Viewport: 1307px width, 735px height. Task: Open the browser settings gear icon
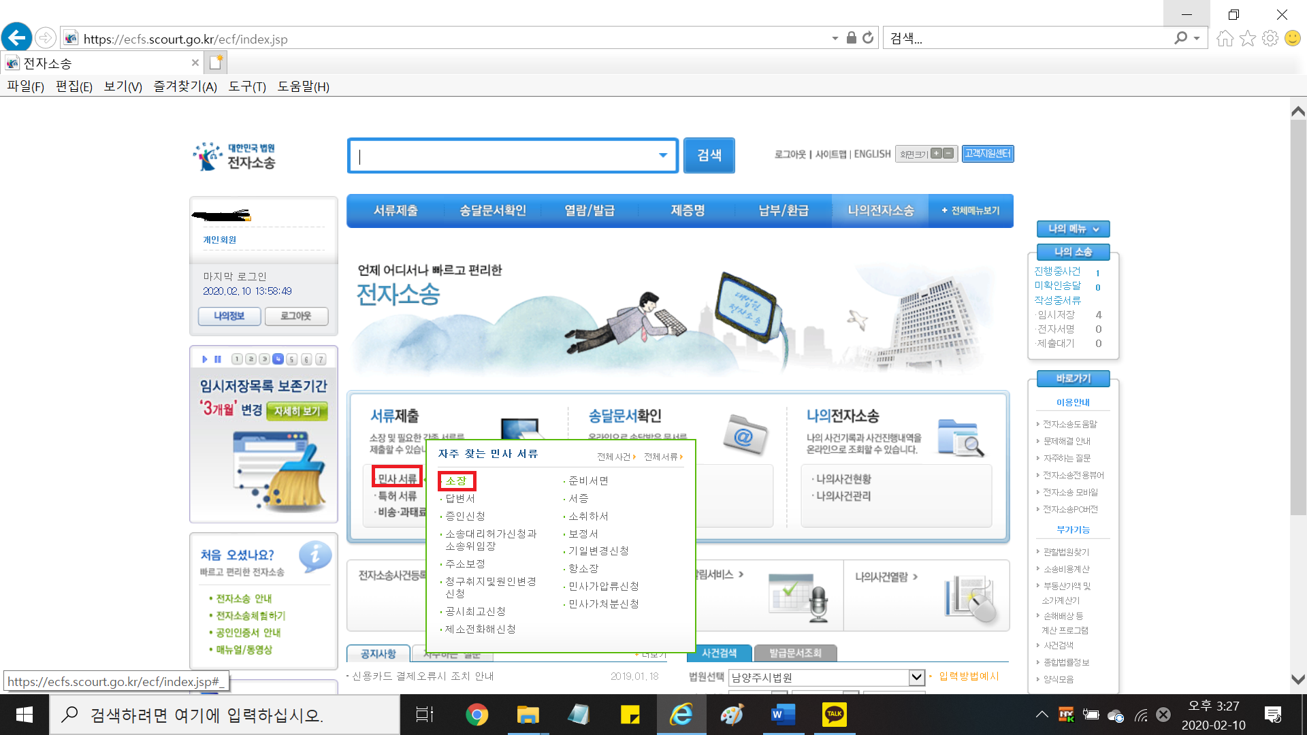click(x=1270, y=38)
